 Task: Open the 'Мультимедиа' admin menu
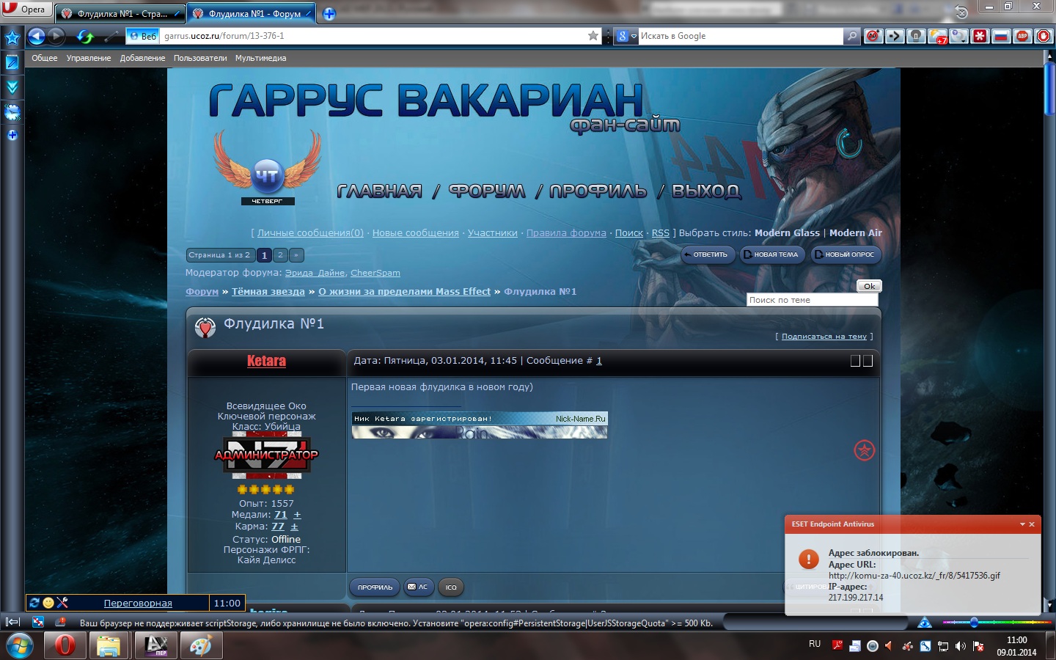(x=260, y=58)
